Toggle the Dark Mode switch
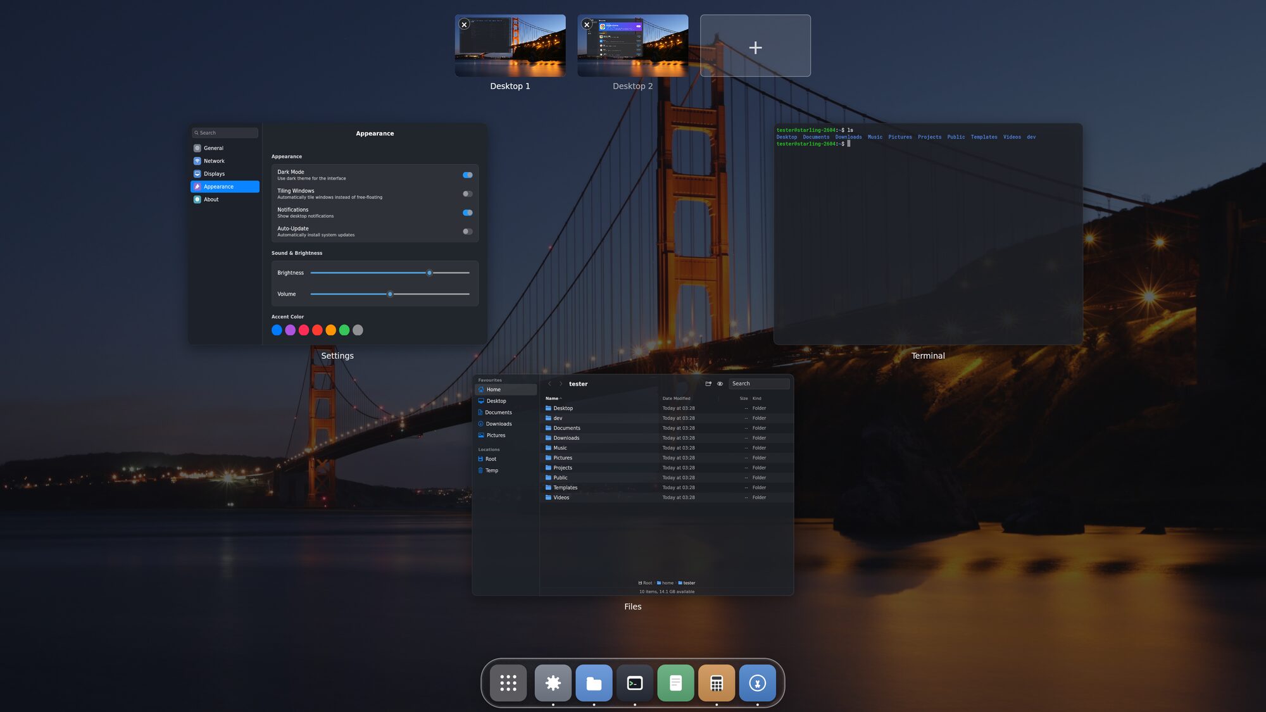The width and height of the screenshot is (1266, 712). tap(468, 175)
